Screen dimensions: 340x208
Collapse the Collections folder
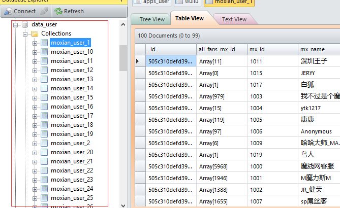click(25, 34)
